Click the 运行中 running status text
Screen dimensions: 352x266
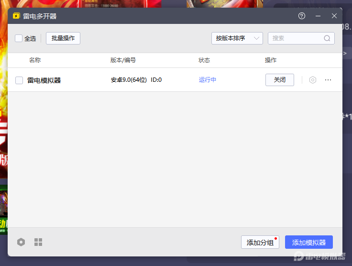tap(208, 80)
